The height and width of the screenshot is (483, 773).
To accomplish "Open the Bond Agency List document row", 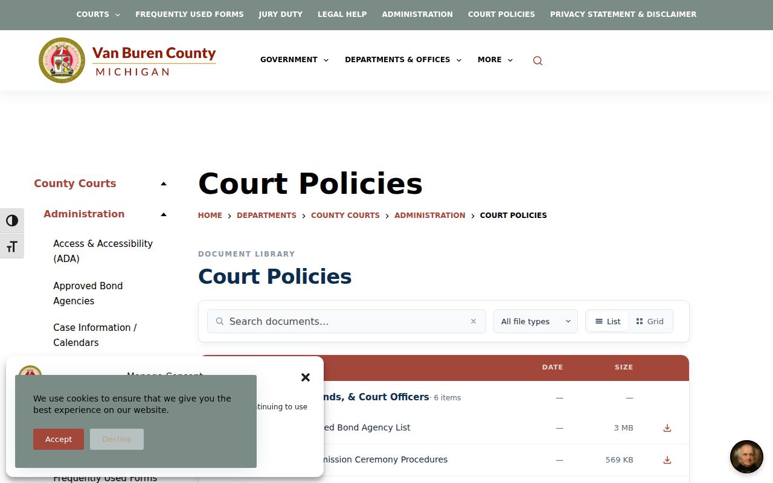I will [x=443, y=428].
